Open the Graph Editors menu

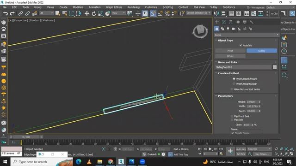(114, 7)
